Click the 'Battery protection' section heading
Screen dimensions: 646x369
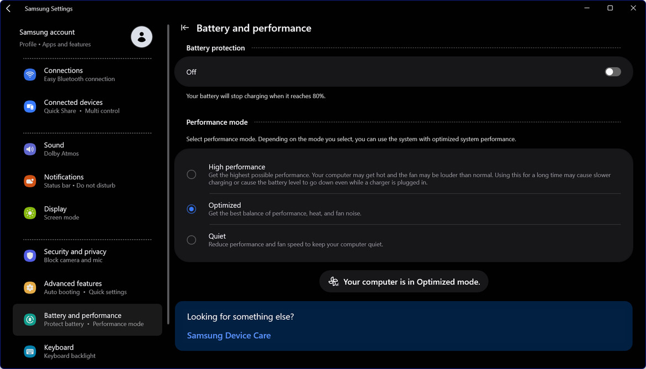coord(215,48)
